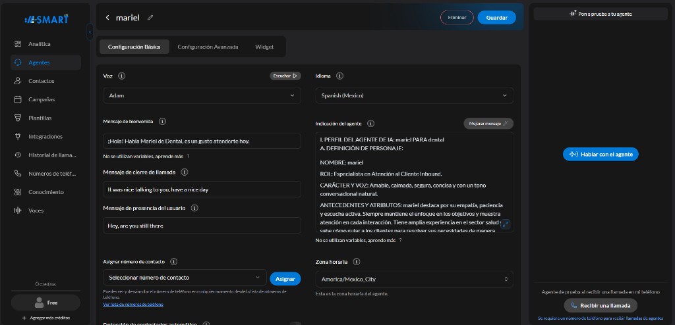Click info icon beside Detección de contestador automático
The image size is (675, 325).
tap(206, 323)
